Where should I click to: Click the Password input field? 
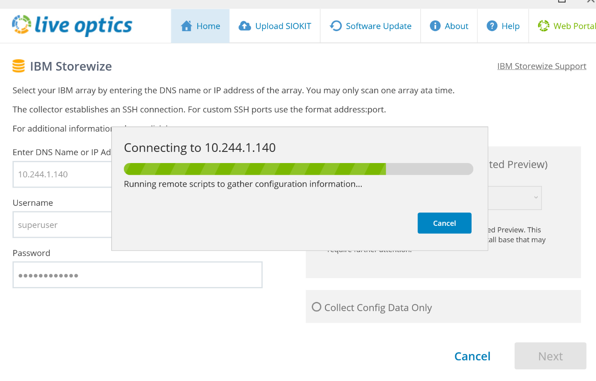point(137,275)
